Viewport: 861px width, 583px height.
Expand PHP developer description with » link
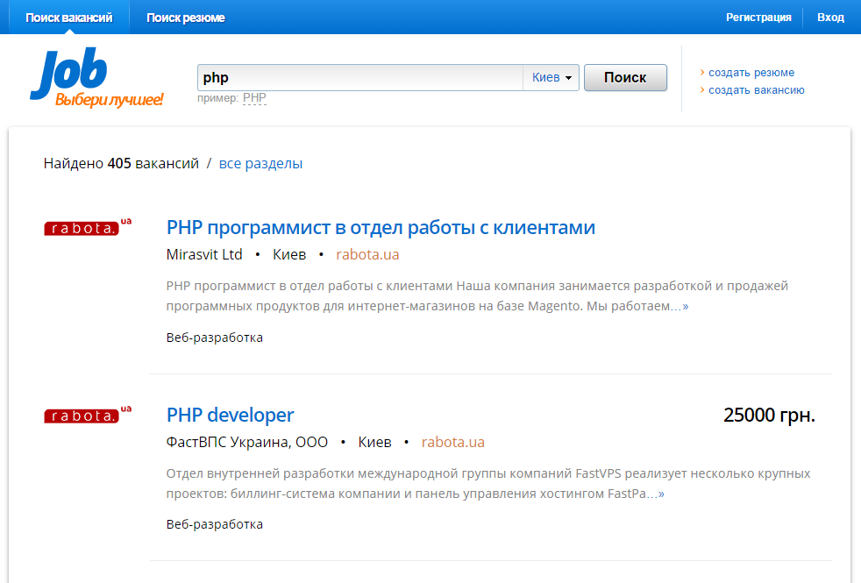(661, 494)
